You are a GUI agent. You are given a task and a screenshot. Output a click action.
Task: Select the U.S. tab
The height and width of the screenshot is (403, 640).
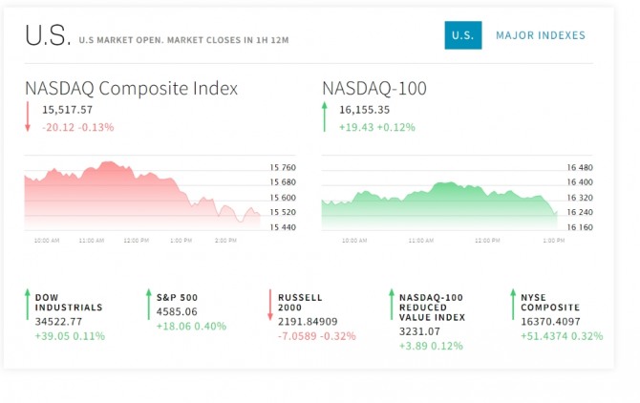[463, 35]
